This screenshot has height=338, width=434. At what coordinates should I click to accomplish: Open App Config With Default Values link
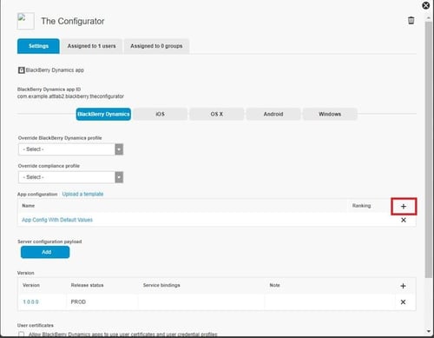[x=57, y=220]
